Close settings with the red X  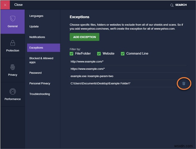click(5, 5)
